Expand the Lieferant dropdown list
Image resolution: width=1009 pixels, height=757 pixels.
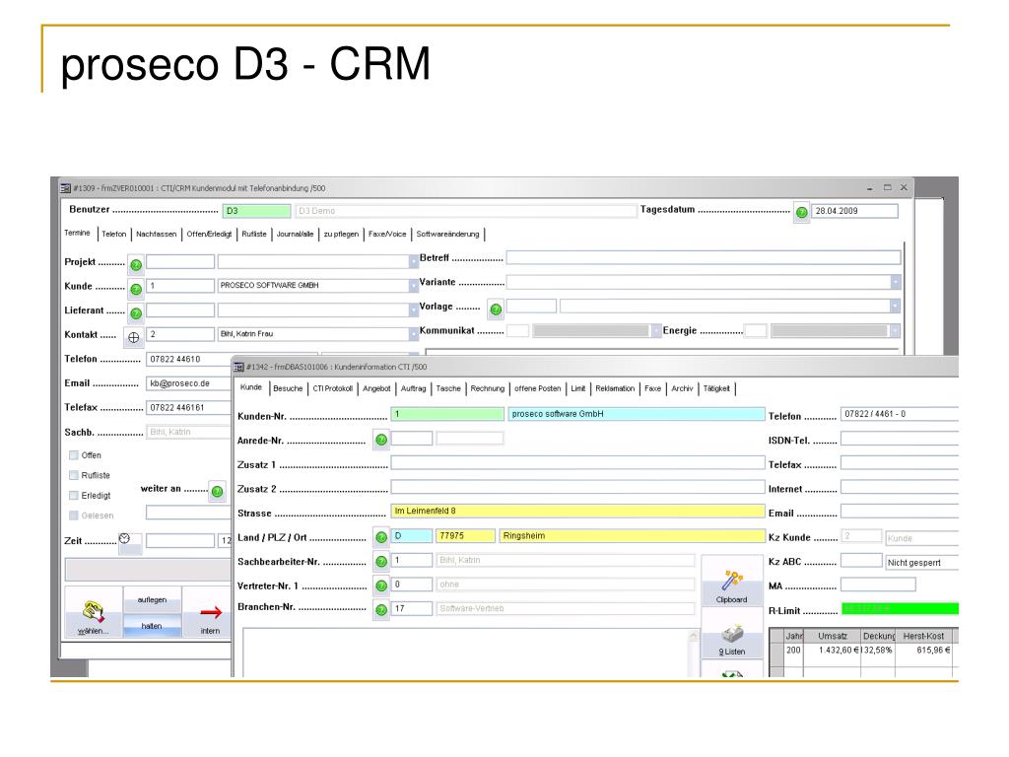pyautogui.click(x=413, y=310)
